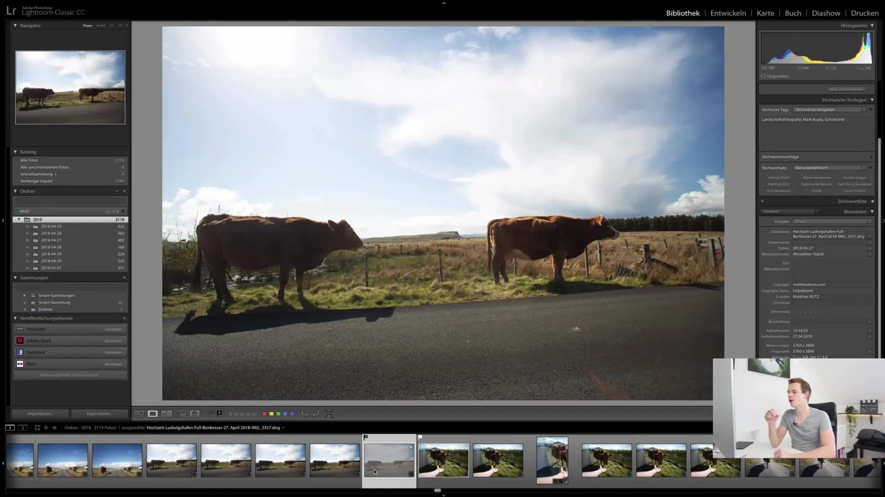The height and width of the screenshot is (497, 885).
Task: Click Ordner search field
Action: coord(70,201)
